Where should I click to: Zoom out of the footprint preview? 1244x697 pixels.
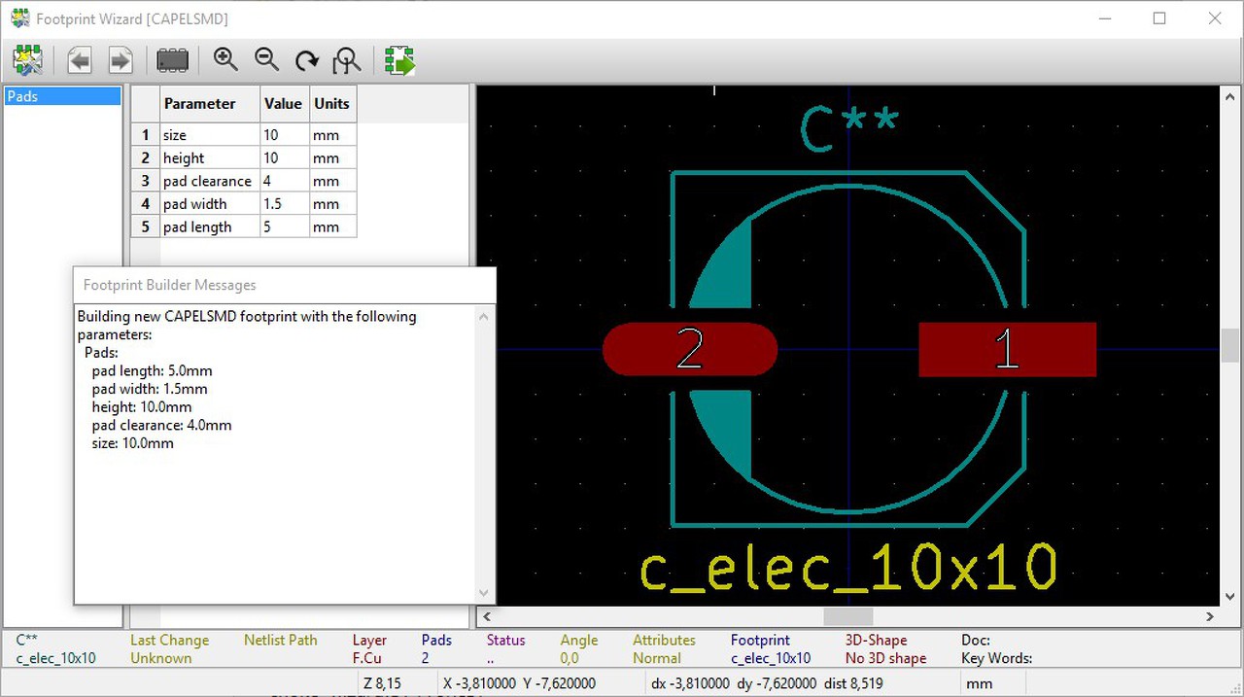266,60
